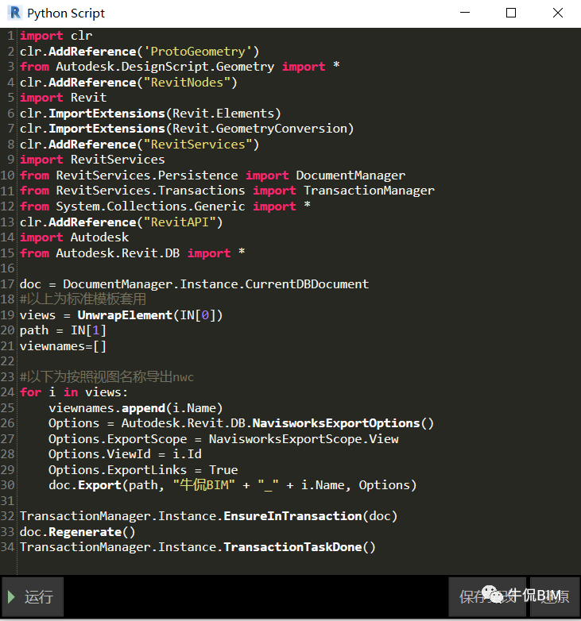
Task: Click 'Revit.Elements' in ImportExtensions call
Action: 223,114
